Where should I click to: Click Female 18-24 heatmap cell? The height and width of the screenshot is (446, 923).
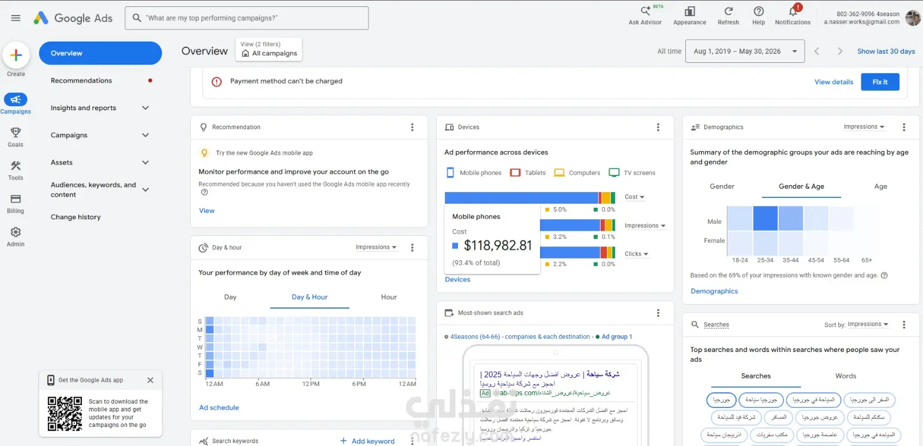tap(740, 243)
